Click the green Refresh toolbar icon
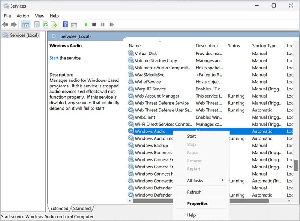Viewport: 300px width, 221px height. [45, 24]
